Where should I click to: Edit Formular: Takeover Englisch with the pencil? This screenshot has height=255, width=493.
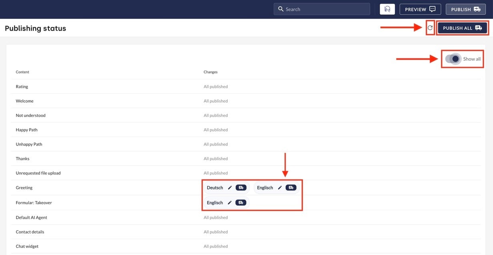click(230, 203)
